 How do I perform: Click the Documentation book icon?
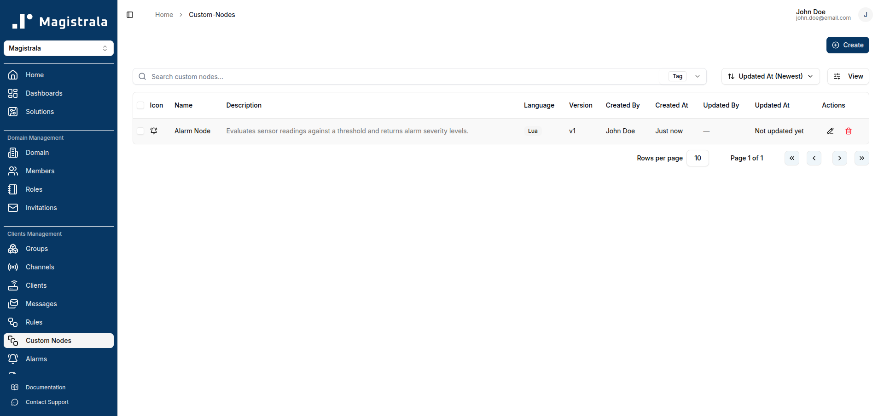point(15,388)
